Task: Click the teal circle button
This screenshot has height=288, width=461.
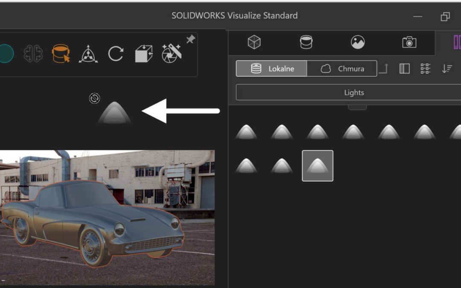Action: tap(6, 54)
